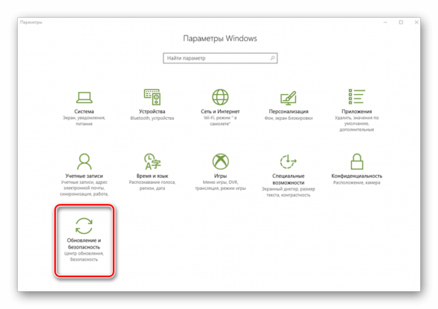The height and width of the screenshot is (309, 438).
Task: Select the Обновление и безопасность label
Action: point(84,244)
